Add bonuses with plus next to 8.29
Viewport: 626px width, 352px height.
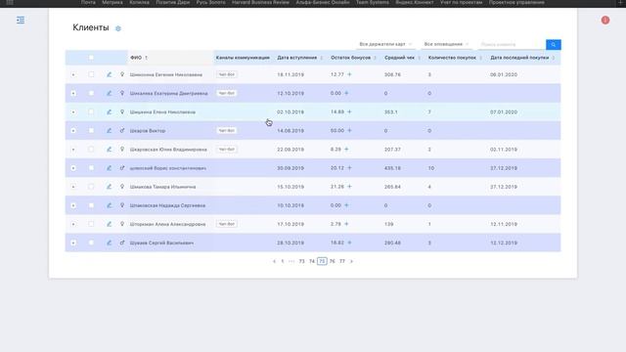[346, 150]
